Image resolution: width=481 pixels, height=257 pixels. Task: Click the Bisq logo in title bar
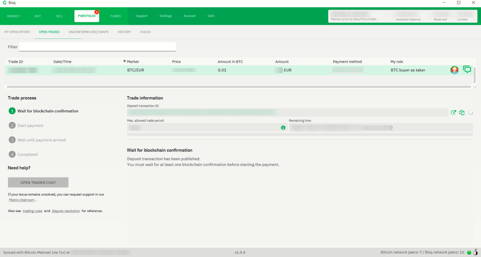tap(5, 3)
